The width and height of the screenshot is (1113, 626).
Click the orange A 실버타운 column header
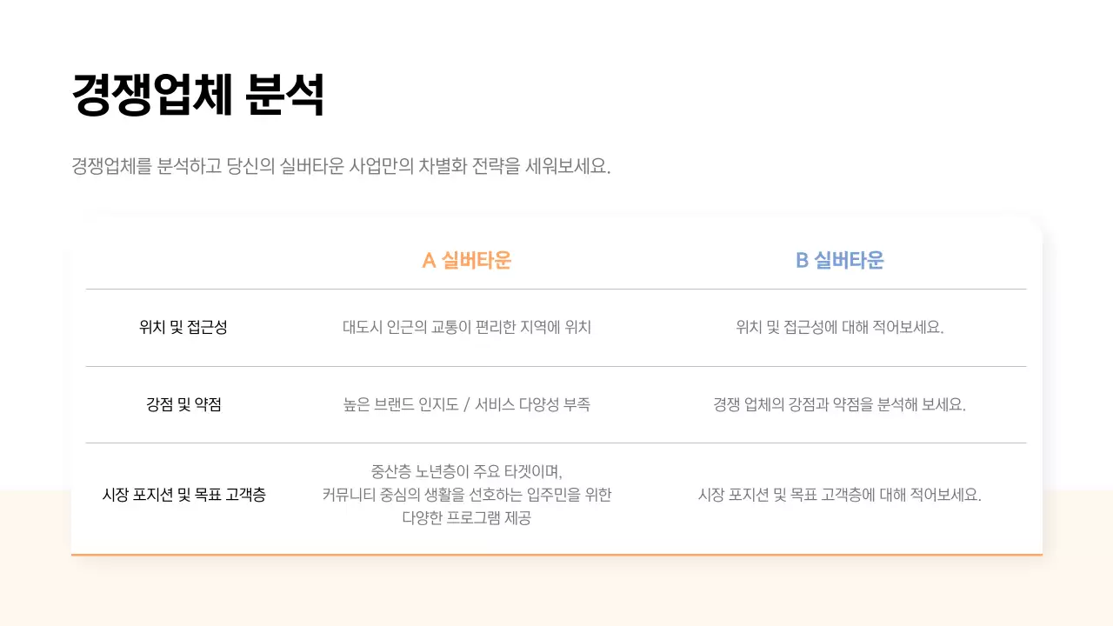[x=467, y=260]
